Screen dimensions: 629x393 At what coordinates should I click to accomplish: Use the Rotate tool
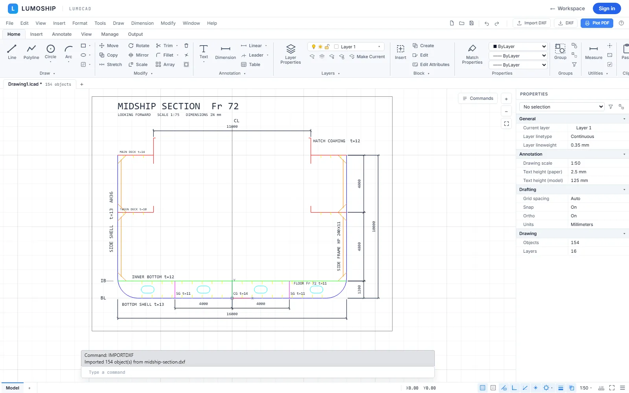(139, 46)
